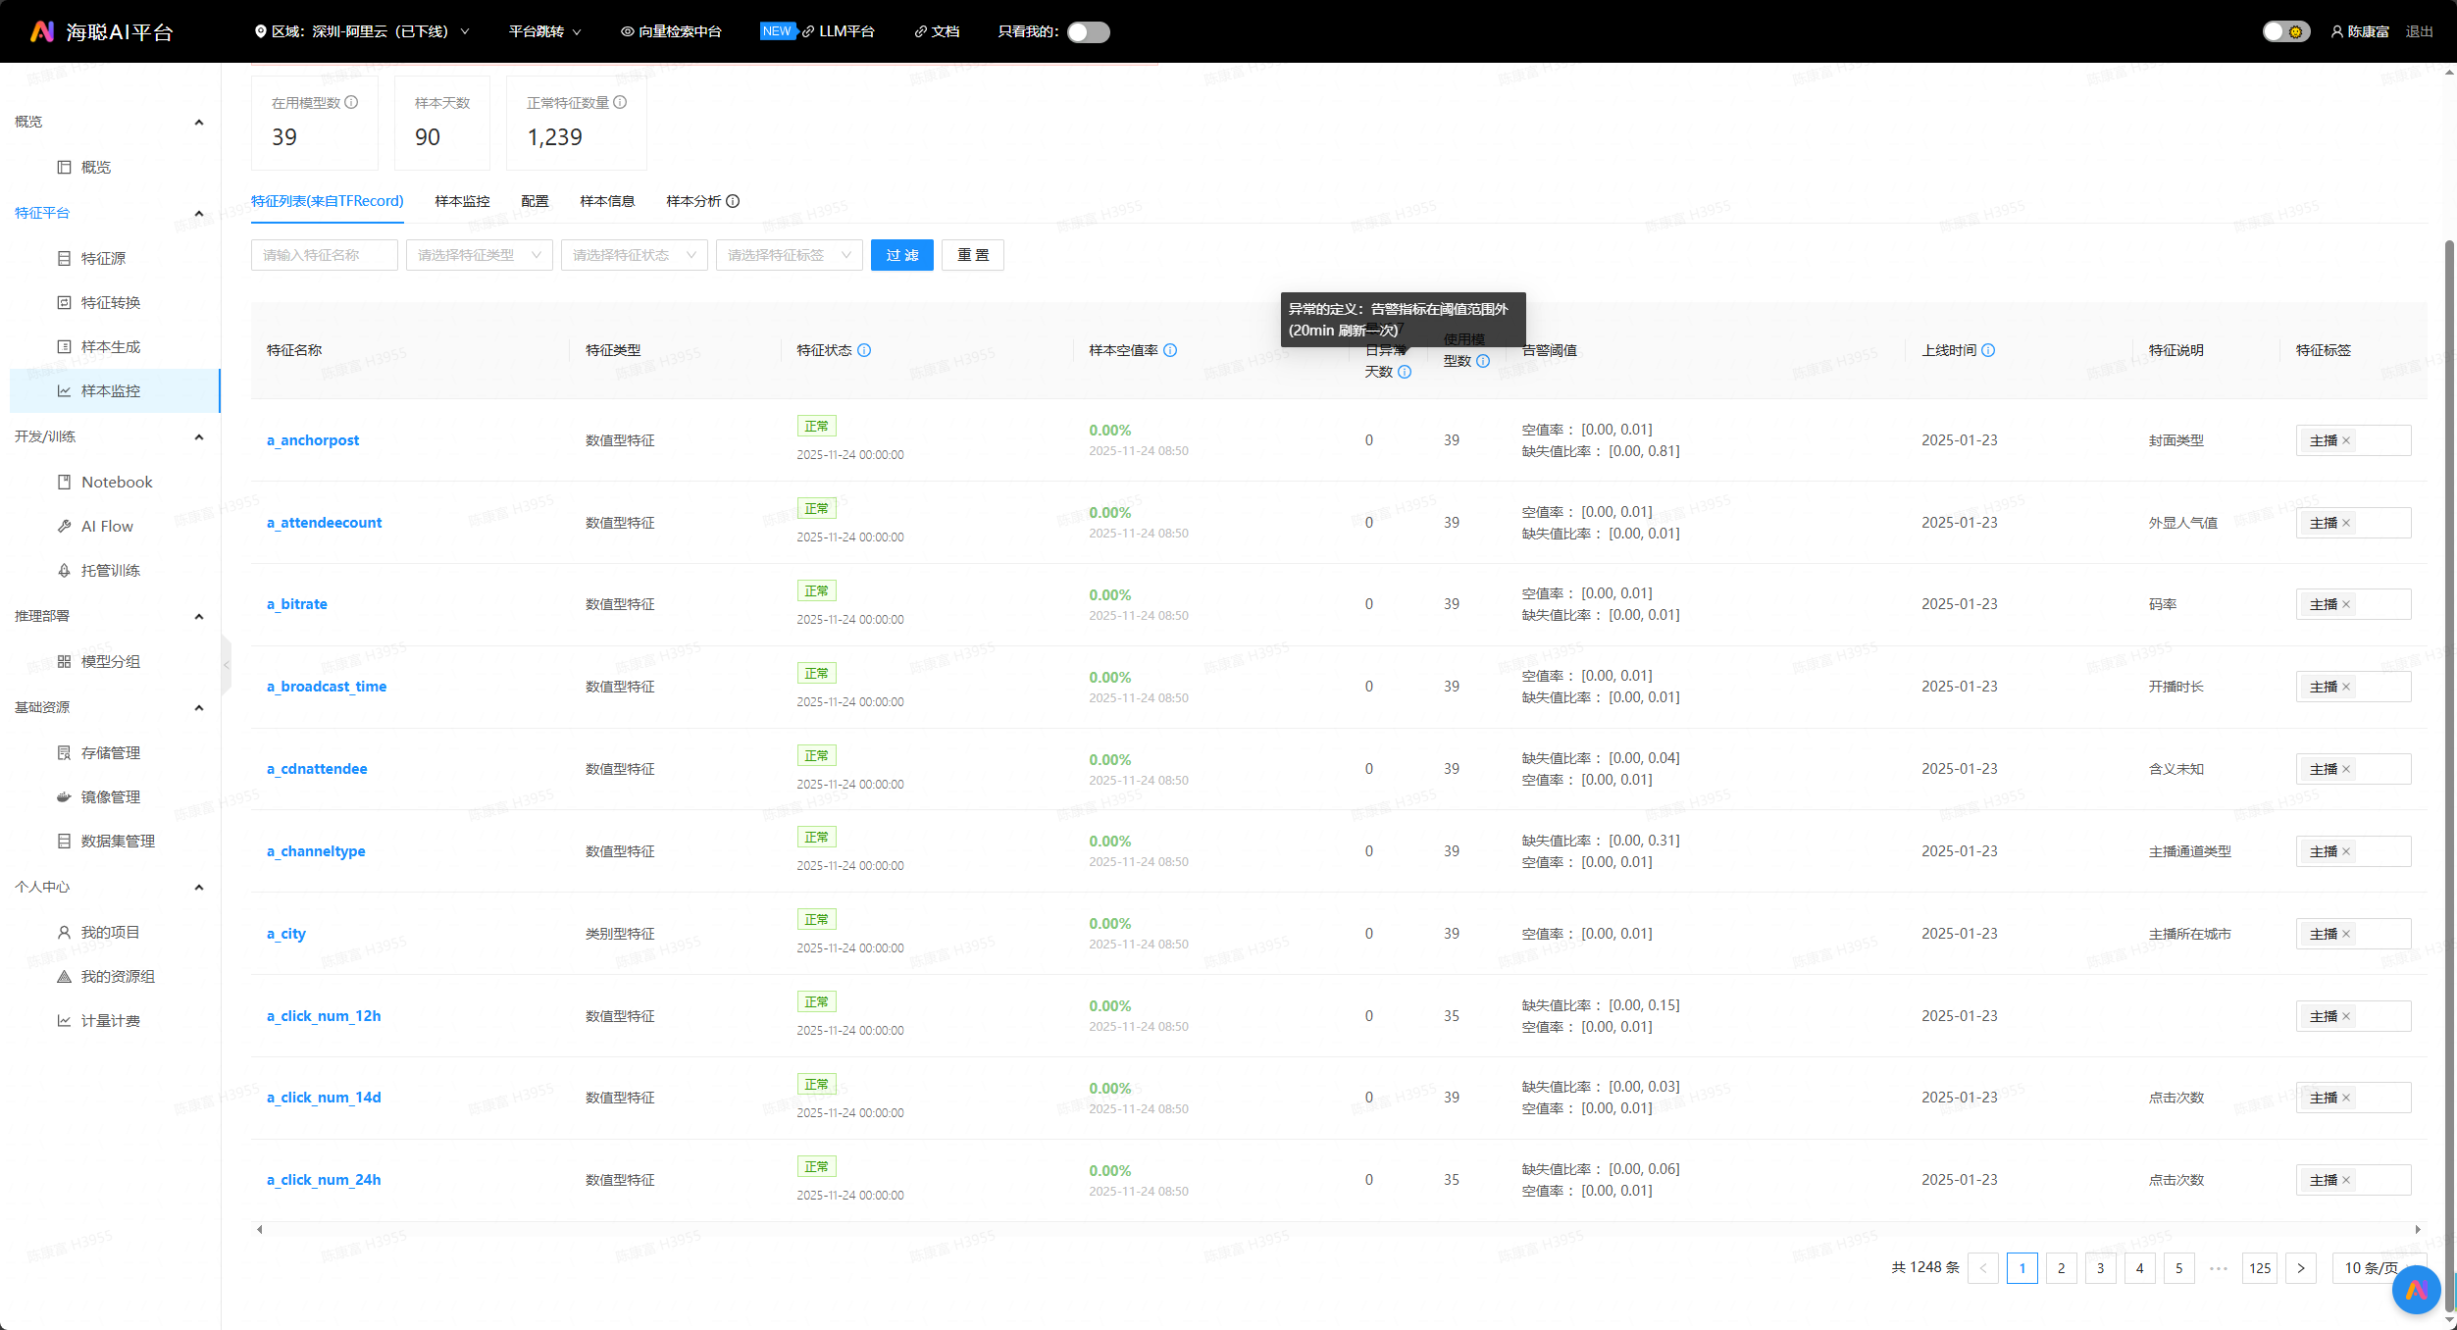The width and height of the screenshot is (2457, 1330).
Task: Click info icon next to 在用模型数
Action: pyautogui.click(x=351, y=102)
